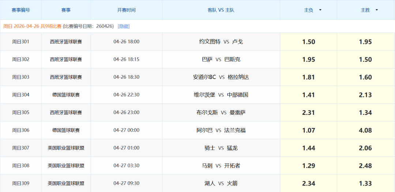
Task: Select 主胜 odds 1.60 for 格拉纳达 match
Action: 365,77
